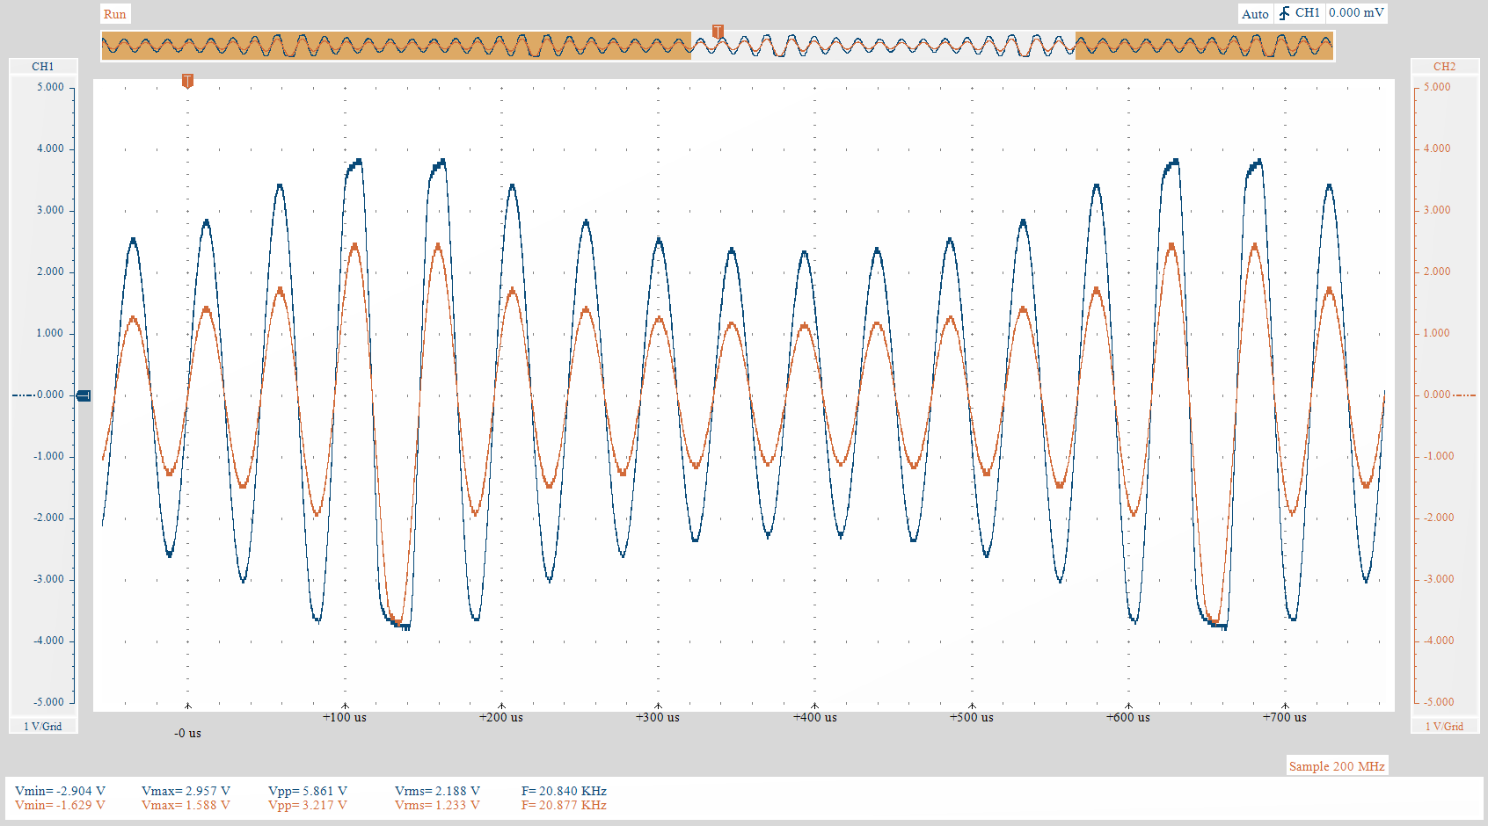Click the +300 us time axis label
Image resolution: width=1488 pixels, height=826 pixels.
(658, 717)
